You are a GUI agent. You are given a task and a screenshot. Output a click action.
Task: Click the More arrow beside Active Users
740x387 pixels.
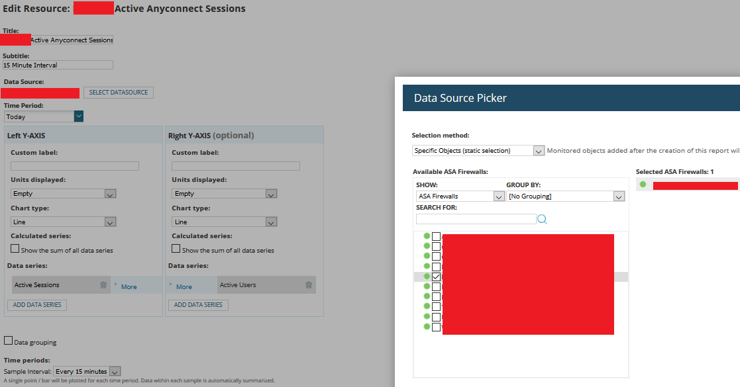[171, 284]
